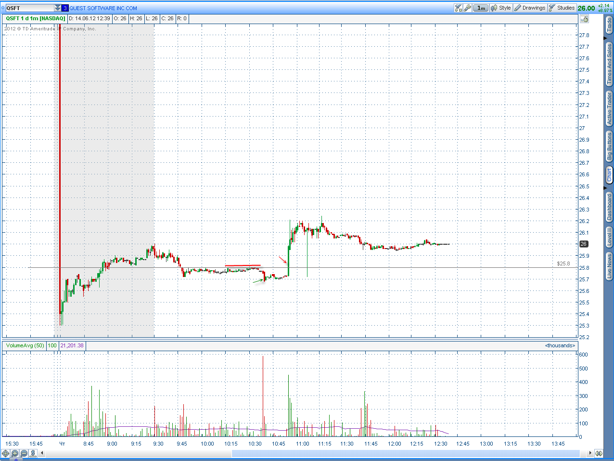This screenshot has width=614, height=461.
Task: Expand the symbol selector dropdown arrow
Action: point(58,8)
